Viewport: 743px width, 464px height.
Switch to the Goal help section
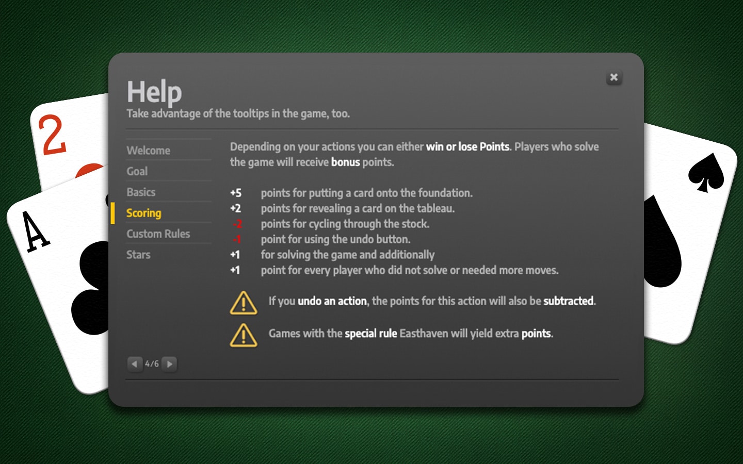click(137, 171)
